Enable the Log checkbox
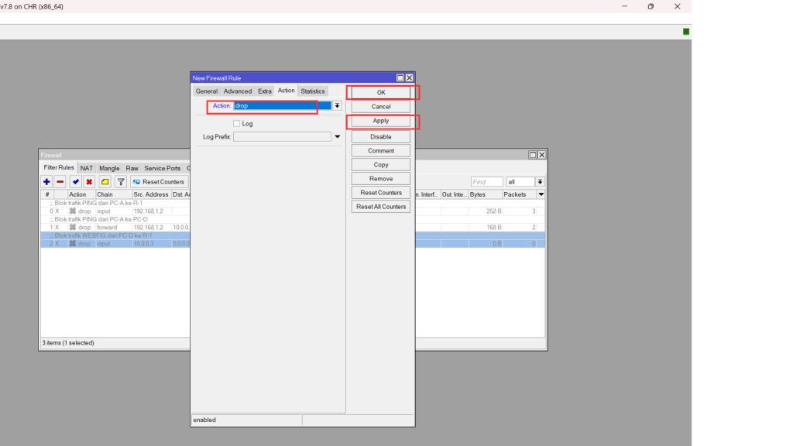 click(x=237, y=123)
